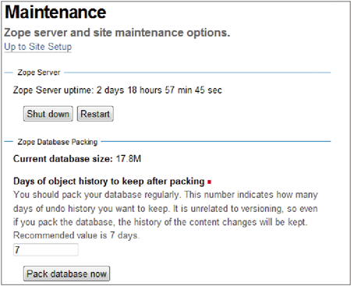Click the red required-field marker square
Viewport: 351px width, 286px height.
(x=209, y=182)
